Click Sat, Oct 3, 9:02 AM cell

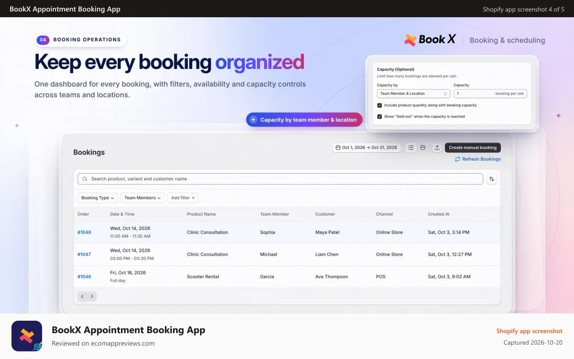[x=449, y=277]
